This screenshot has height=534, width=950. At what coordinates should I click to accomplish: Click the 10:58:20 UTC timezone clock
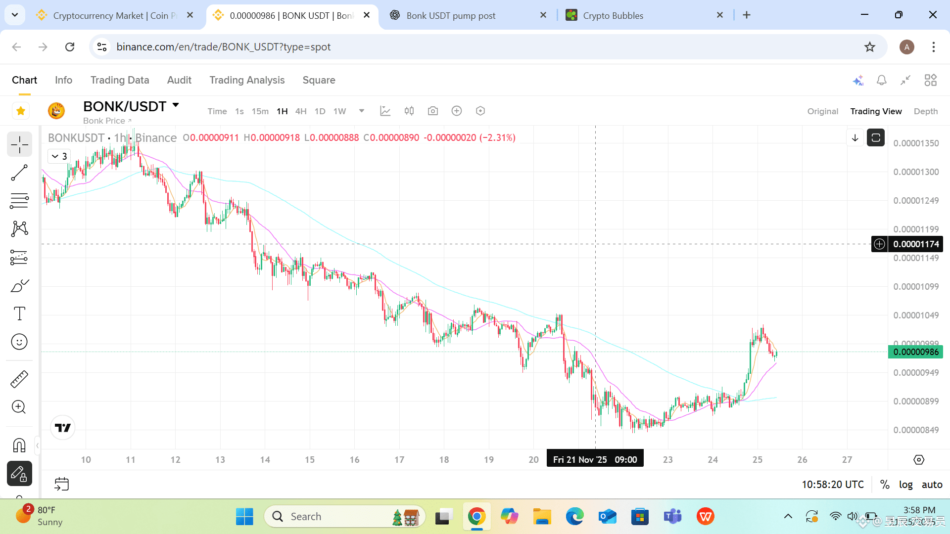click(833, 485)
